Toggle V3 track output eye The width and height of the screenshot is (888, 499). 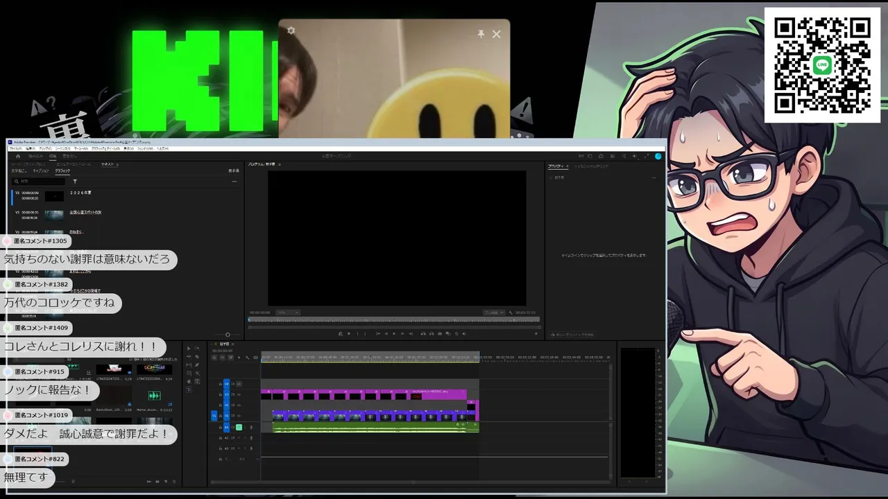click(239, 394)
